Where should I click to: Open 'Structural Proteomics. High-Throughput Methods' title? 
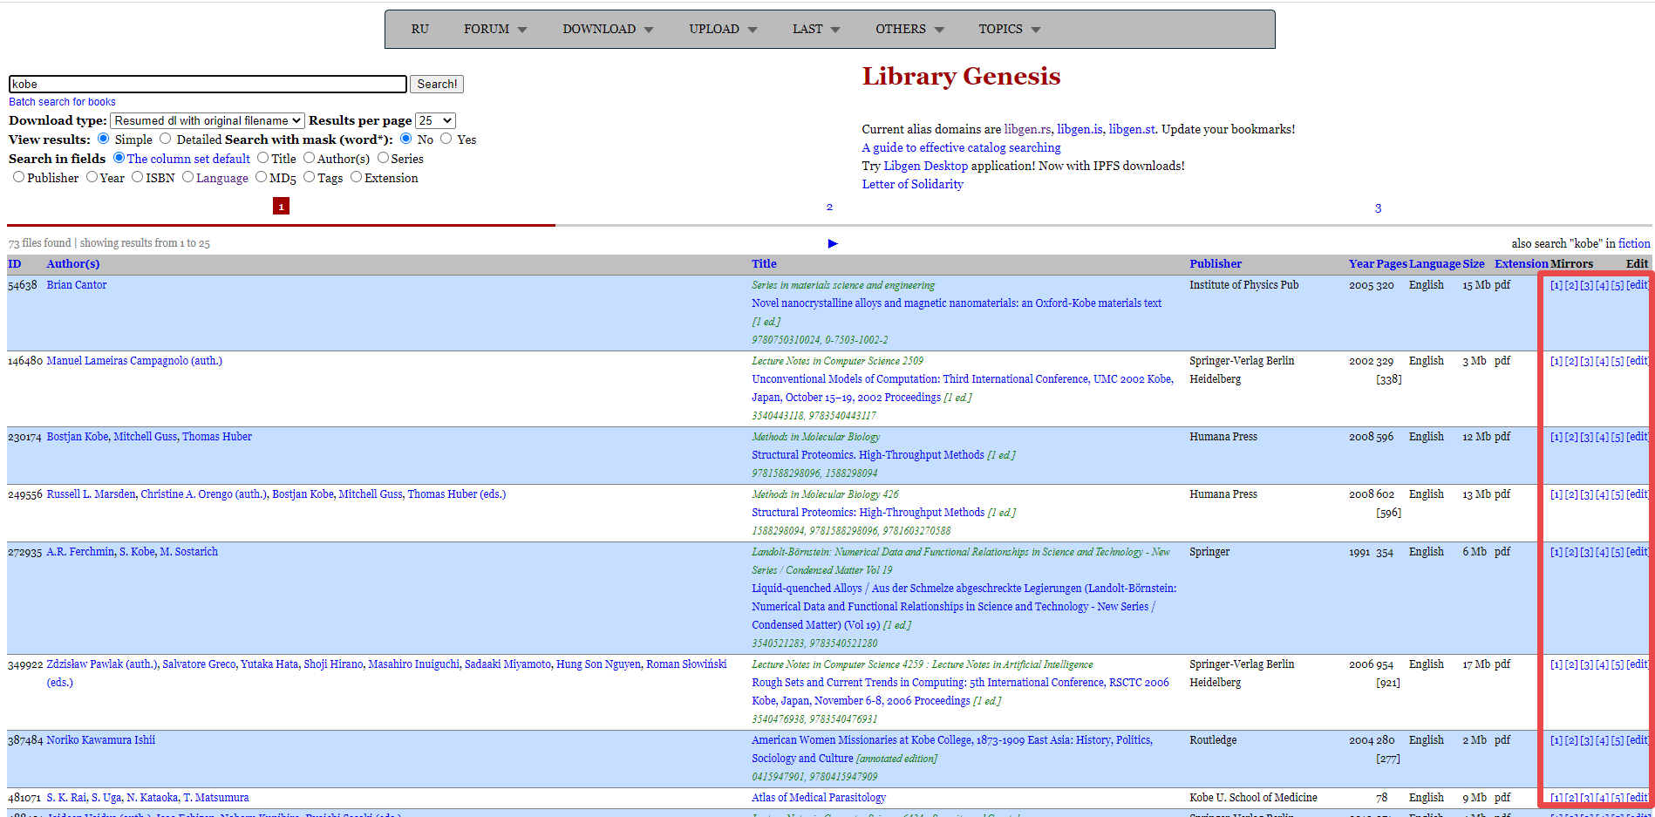coord(868,455)
